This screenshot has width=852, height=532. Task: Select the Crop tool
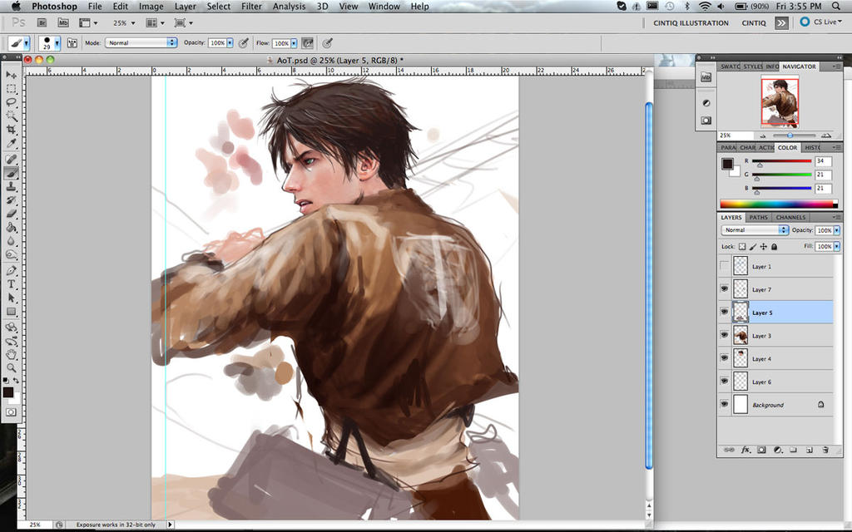click(11, 130)
